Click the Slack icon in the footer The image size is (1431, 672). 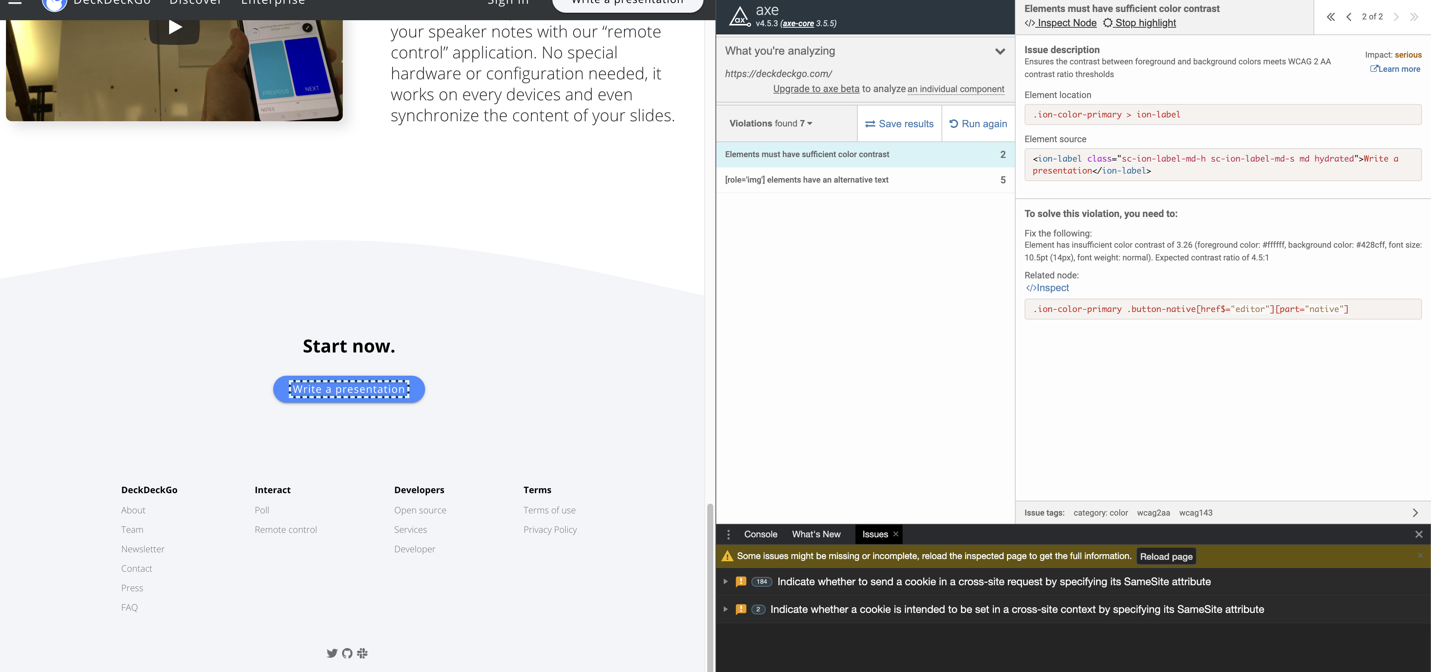tap(363, 653)
